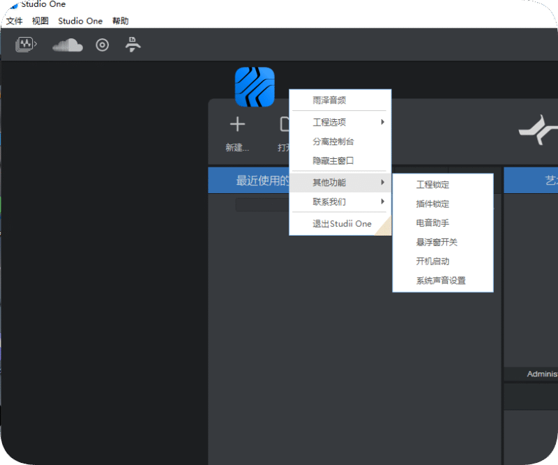Open the 视图 menu
558x465 pixels.
[x=40, y=21]
